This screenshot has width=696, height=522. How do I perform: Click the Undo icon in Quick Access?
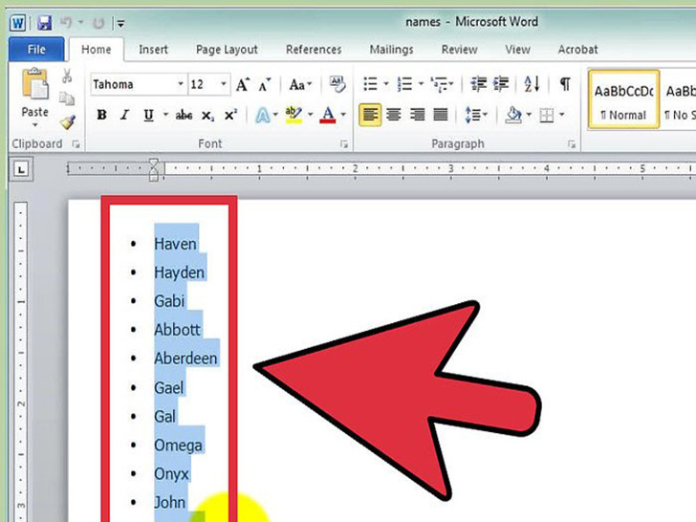coord(66,22)
